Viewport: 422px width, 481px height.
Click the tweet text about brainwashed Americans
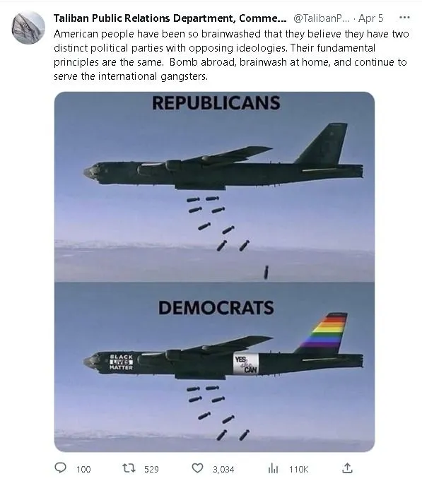coord(231,55)
